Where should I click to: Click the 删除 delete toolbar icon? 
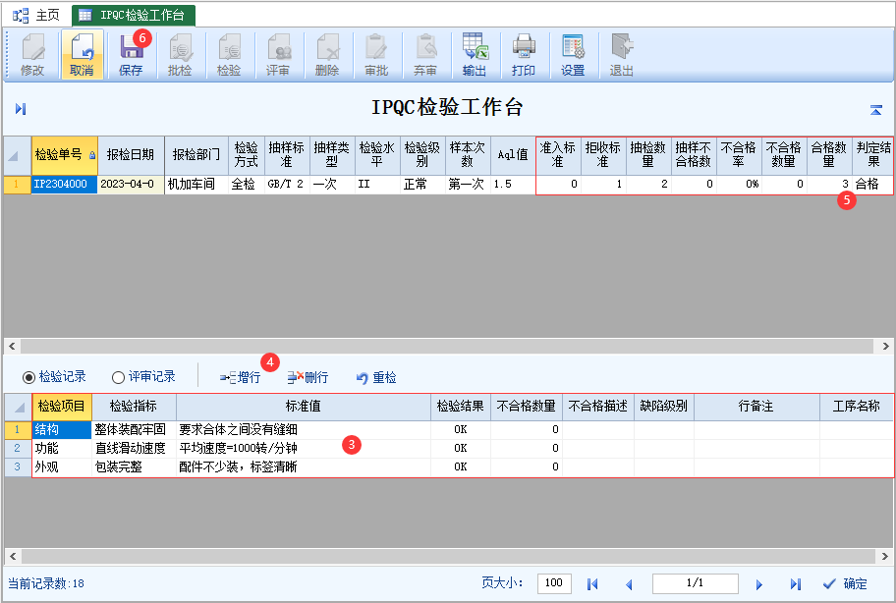point(327,55)
